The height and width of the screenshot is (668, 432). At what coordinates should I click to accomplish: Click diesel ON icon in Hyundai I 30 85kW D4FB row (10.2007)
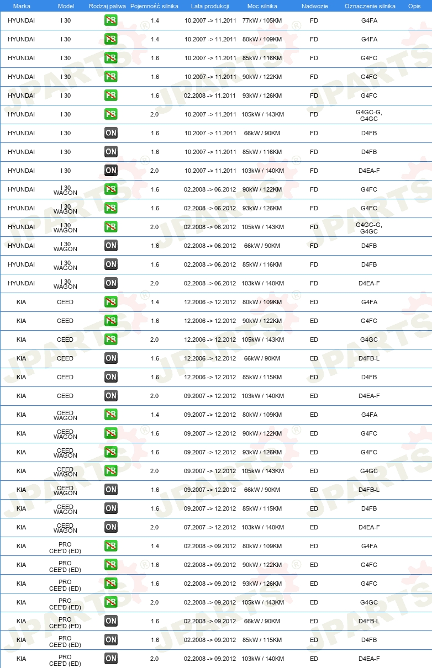[x=111, y=152]
